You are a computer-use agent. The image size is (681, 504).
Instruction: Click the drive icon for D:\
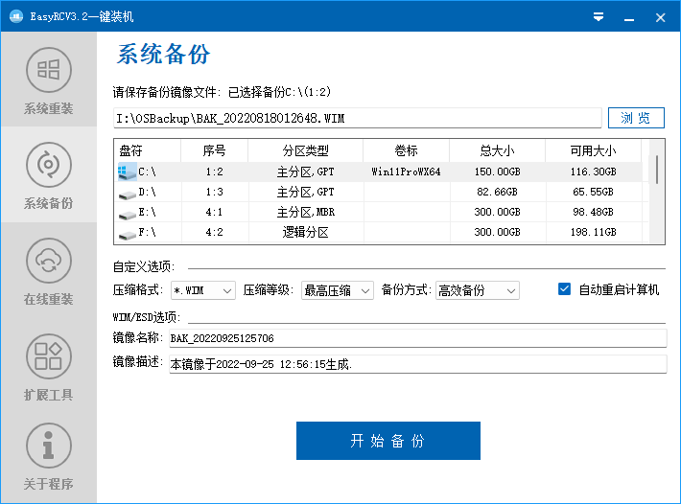click(127, 193)
